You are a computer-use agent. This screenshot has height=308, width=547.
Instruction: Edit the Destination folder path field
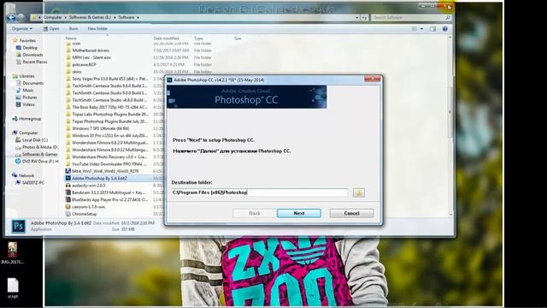(260, 192)
